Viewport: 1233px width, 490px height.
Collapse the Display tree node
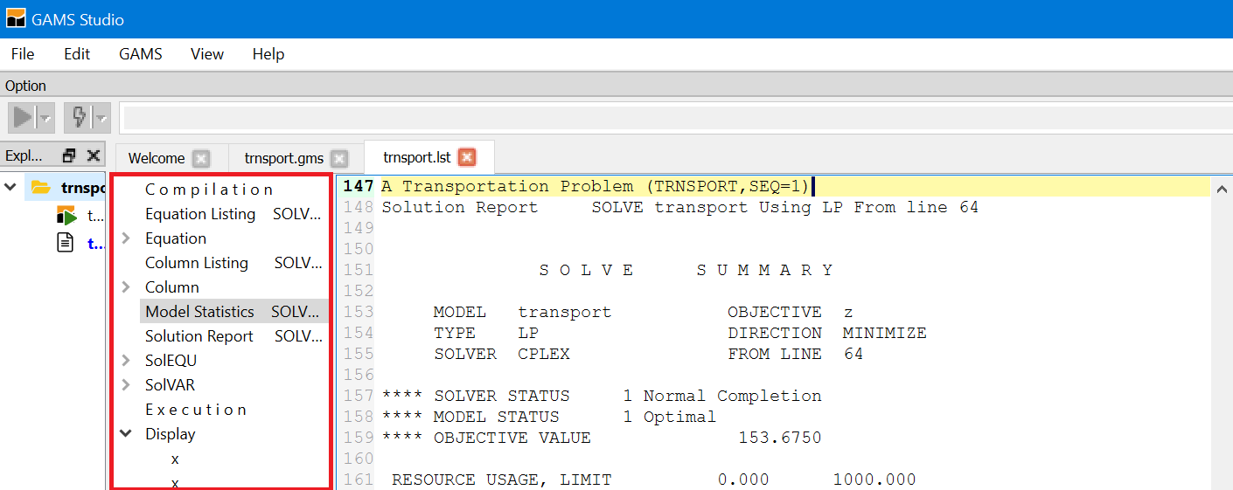point(126,434)
